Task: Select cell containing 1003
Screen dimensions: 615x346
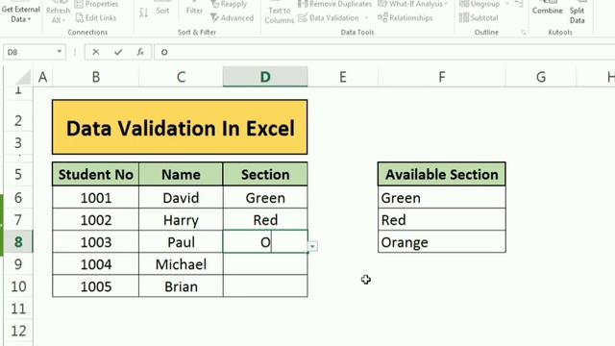Action: [96, 242]
